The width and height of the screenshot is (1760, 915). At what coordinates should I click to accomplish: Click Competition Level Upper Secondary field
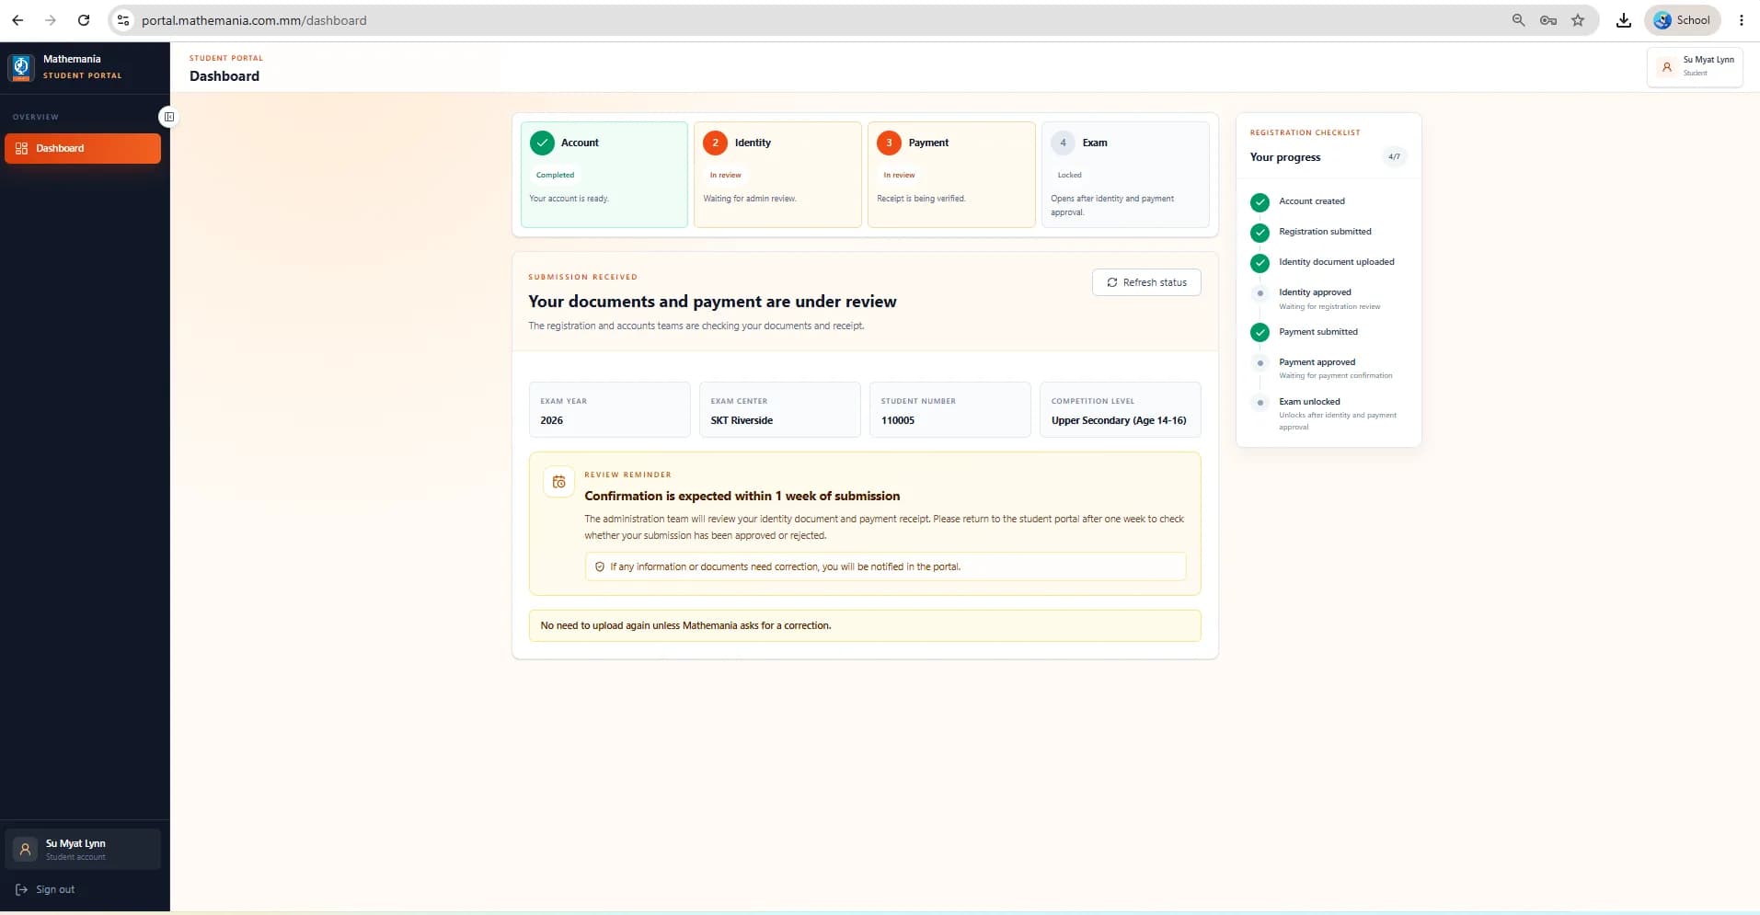[1120, 409]
